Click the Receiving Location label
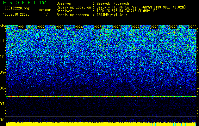199x126 pixels. point(74,7)
